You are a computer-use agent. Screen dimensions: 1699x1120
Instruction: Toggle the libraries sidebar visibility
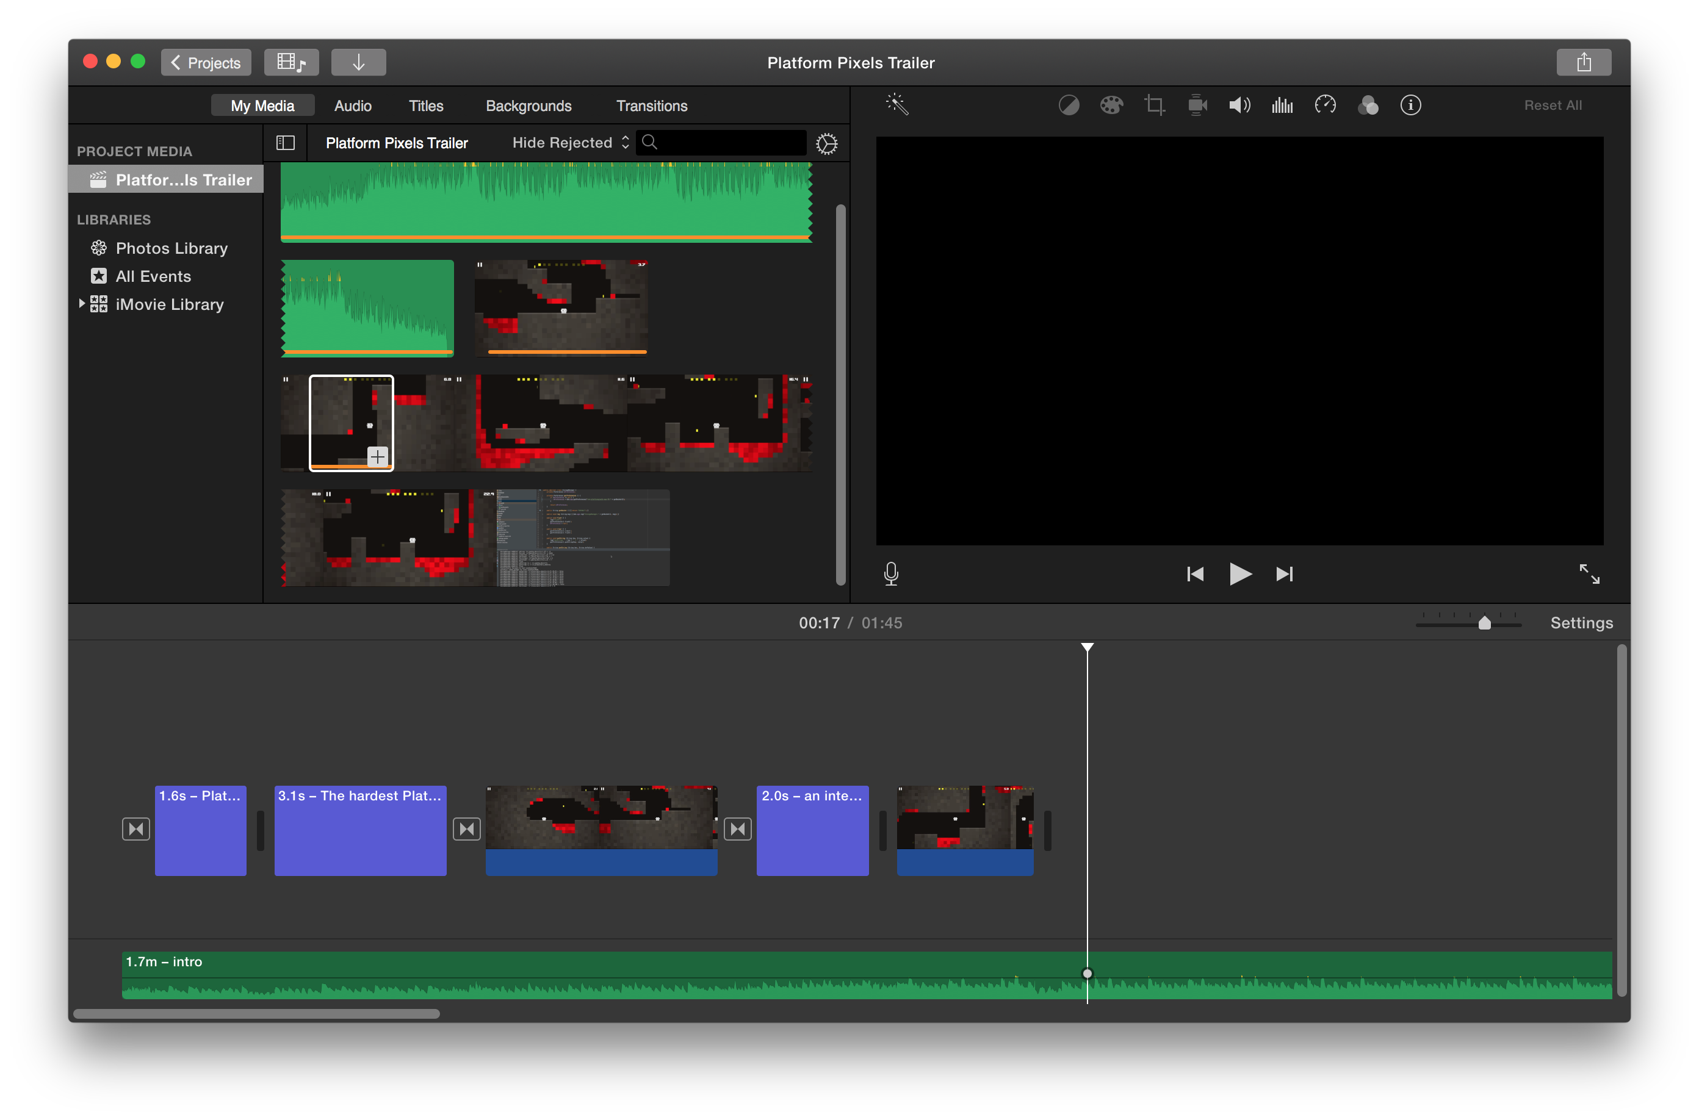tap(285, 143)
